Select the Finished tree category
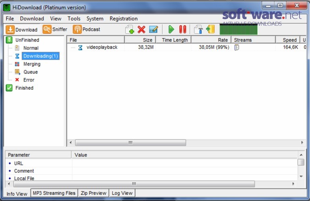The width and height of the screenshot is (310, 201). [24, 88]
